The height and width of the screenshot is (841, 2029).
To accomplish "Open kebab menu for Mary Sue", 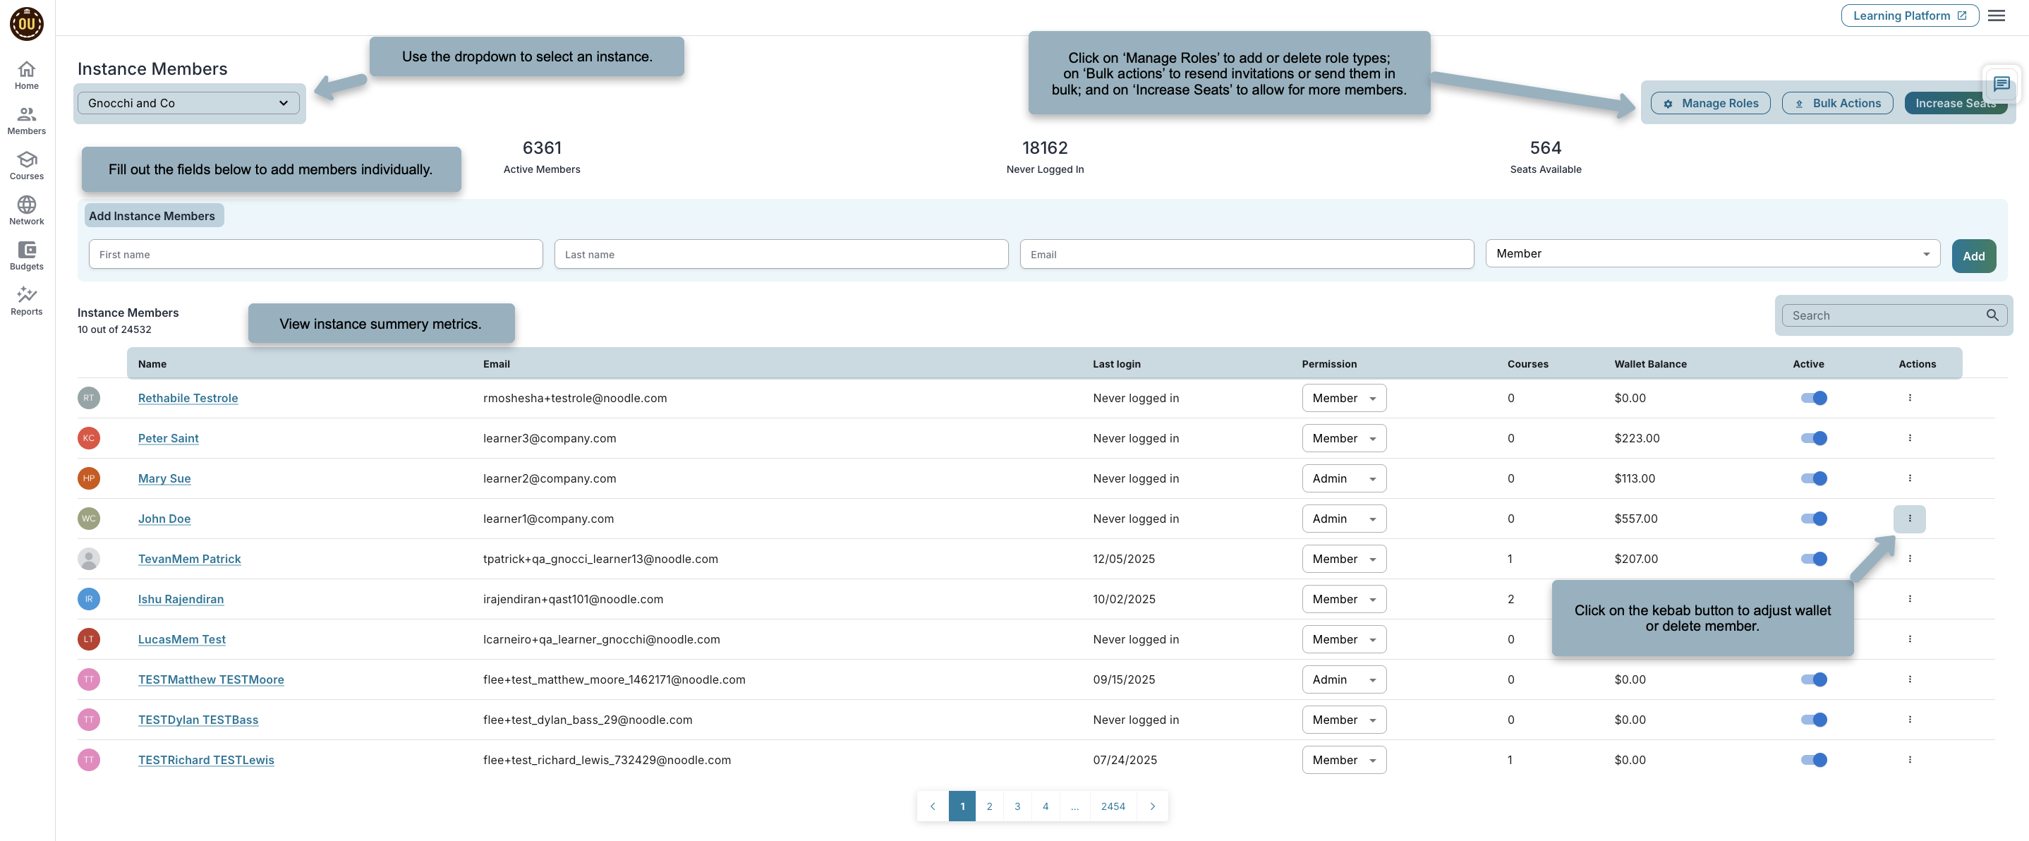I will pyautogui.click(x=1909, y=478).
